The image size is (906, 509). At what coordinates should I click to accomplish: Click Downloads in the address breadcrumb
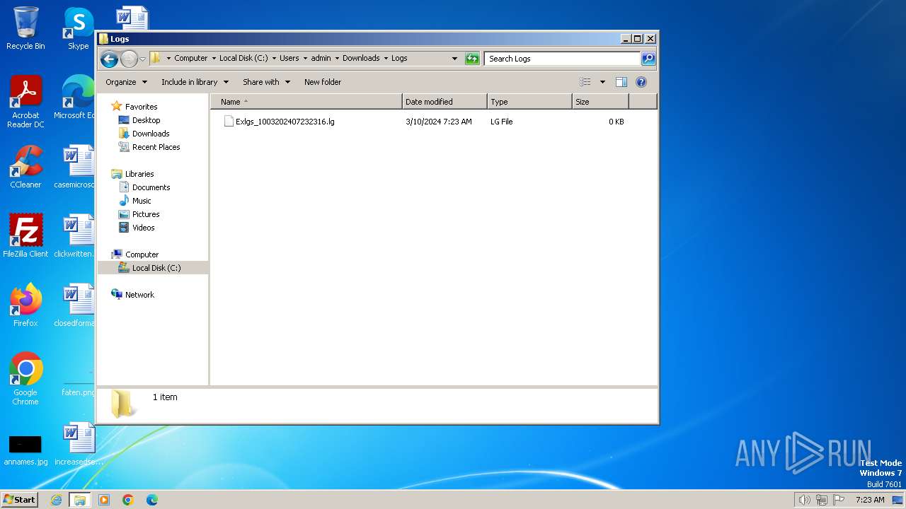(x=361, y=59)
